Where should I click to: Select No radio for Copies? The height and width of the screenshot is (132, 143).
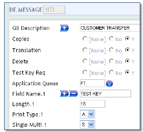[111, 39]
